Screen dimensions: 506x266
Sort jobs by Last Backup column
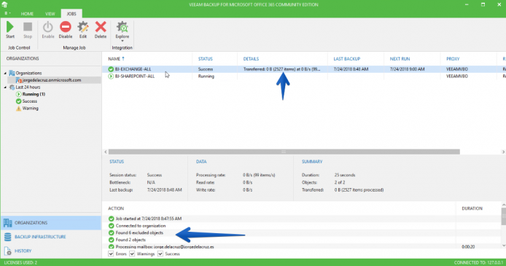(x=346, y=59)
